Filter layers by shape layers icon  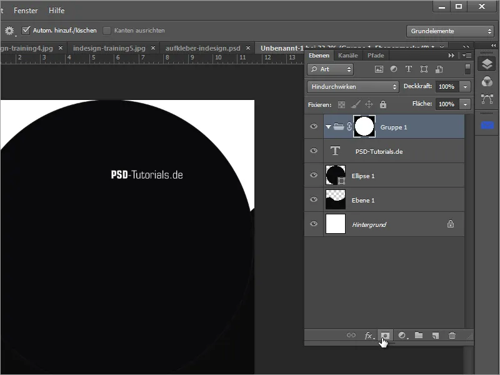coord(424,69)
